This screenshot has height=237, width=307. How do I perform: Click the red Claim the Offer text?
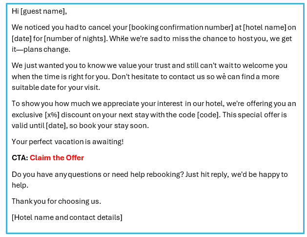click(57, 158)
